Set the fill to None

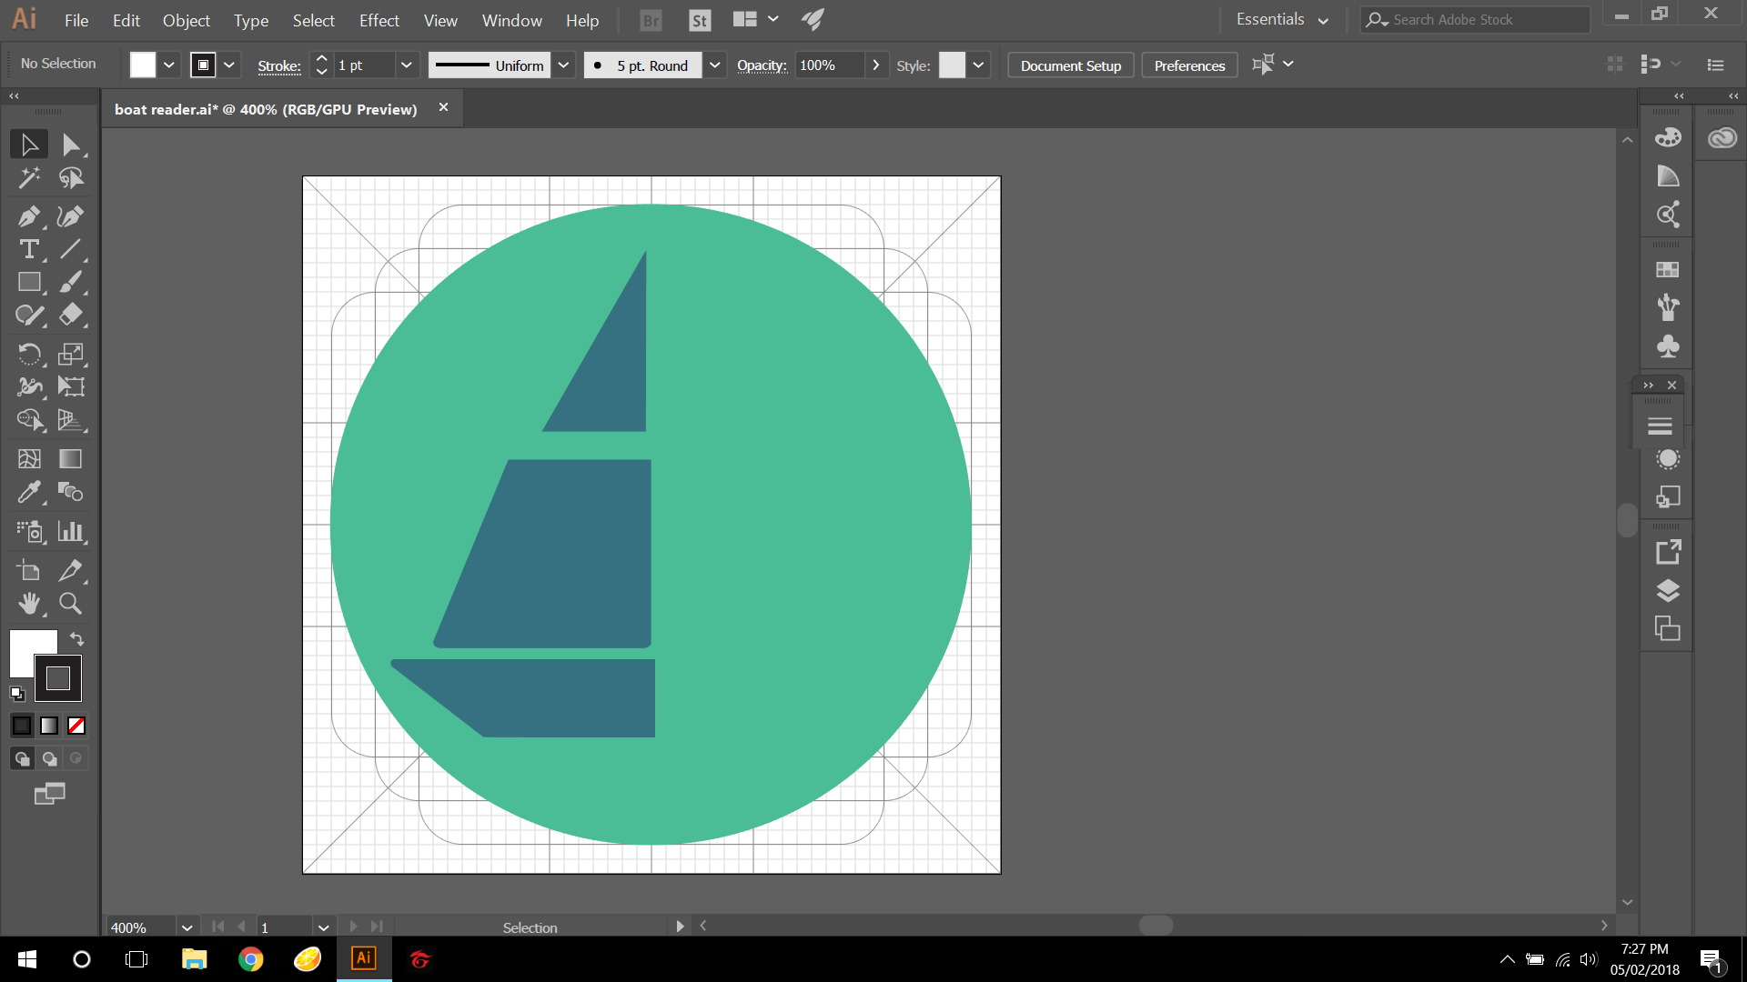click(76, 726)
